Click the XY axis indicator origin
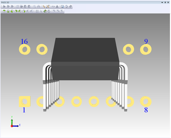This screenshot has width=171, height=138. coord(12,126)
